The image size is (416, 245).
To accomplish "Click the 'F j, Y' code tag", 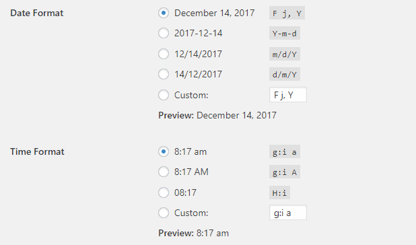I will tap(287, 13).
